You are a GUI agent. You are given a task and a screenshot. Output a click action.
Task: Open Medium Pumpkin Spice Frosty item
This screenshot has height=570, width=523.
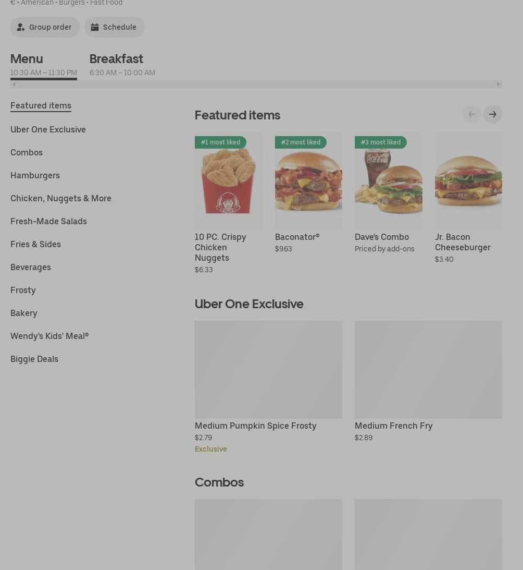click(268, 387)
